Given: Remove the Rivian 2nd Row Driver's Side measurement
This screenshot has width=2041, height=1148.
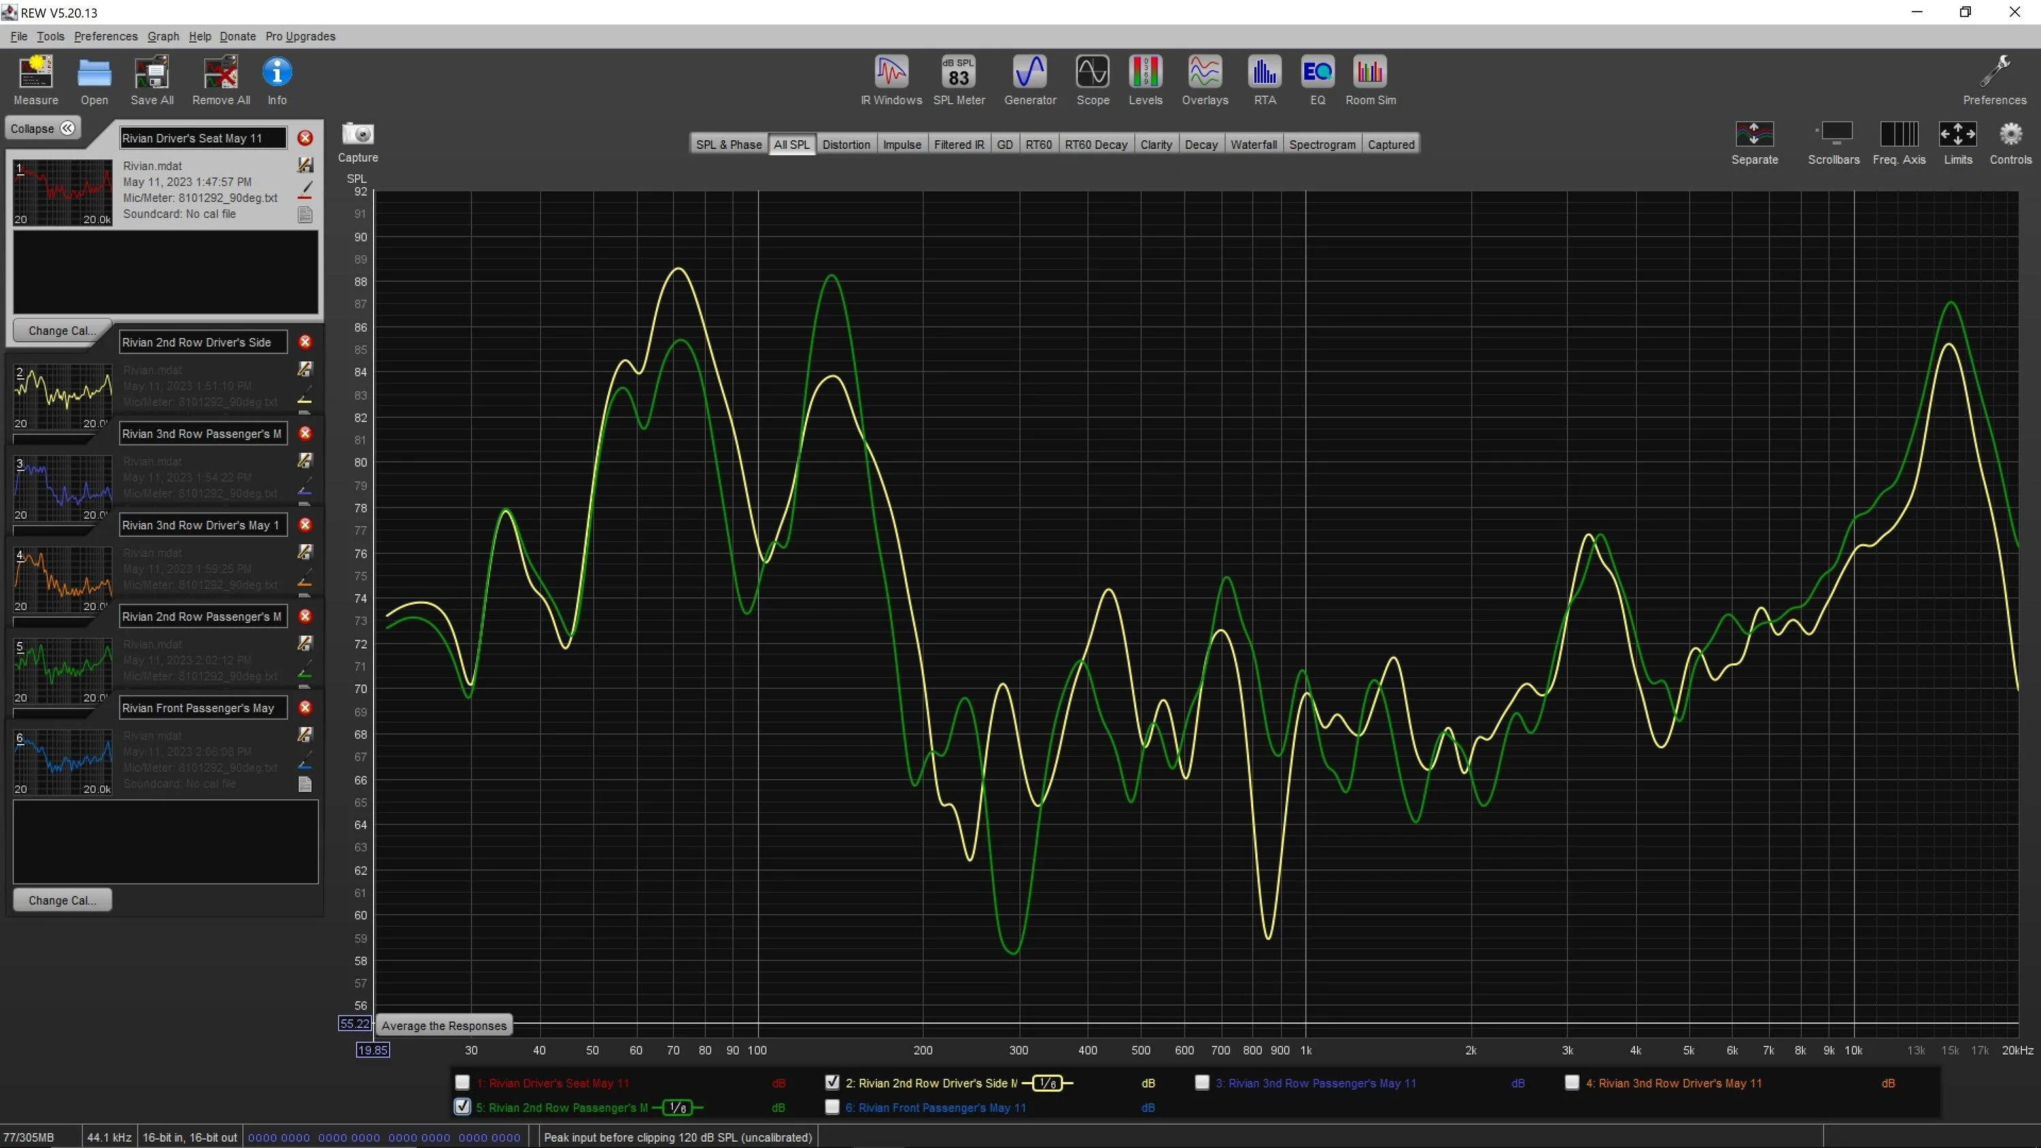Looking at the screenshot, I should point(305,341).
